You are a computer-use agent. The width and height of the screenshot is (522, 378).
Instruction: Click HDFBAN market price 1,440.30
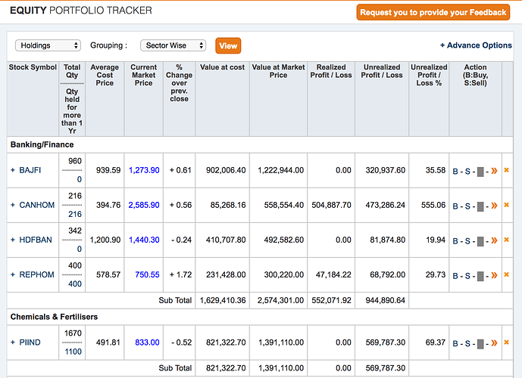(x=144, y=240)
